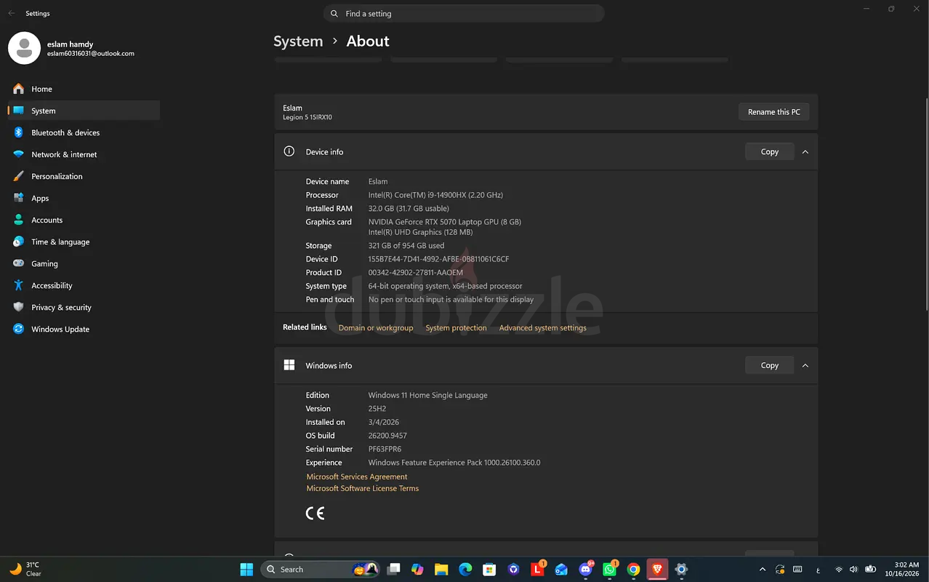929x582 pixels.
Task: Open the Windows Start menu
Action: coord(246,569)
